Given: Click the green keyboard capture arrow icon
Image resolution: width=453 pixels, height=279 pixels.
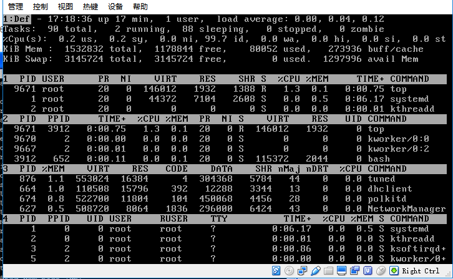Looking at the screenshot, I should (394, 271).
